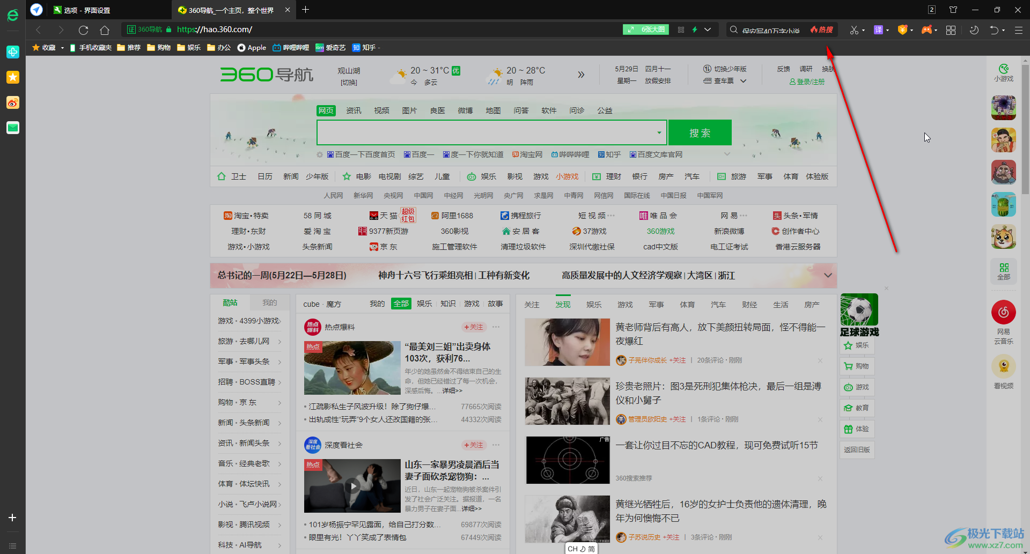1030x554 pixels.
Task: Open the screenshot scissors tool
Action: coord(854,30)
